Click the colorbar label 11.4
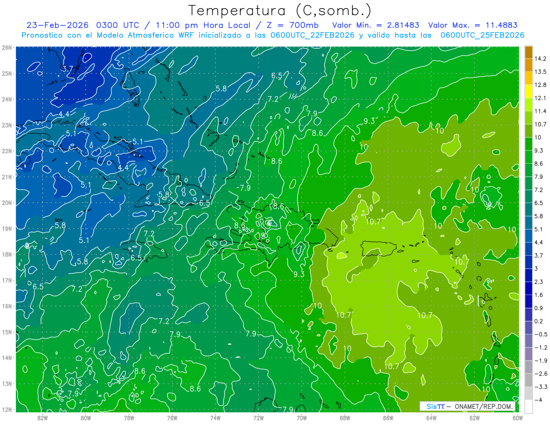The image size is (550, 424). coord(540,111)
